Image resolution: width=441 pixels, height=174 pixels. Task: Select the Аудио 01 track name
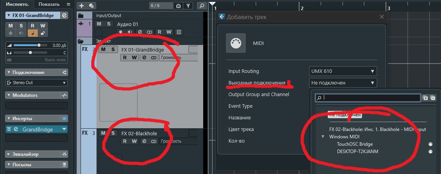point(128,24)
